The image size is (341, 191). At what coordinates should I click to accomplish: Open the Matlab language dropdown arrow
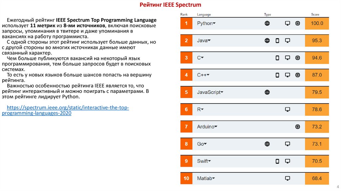(214, 178)
